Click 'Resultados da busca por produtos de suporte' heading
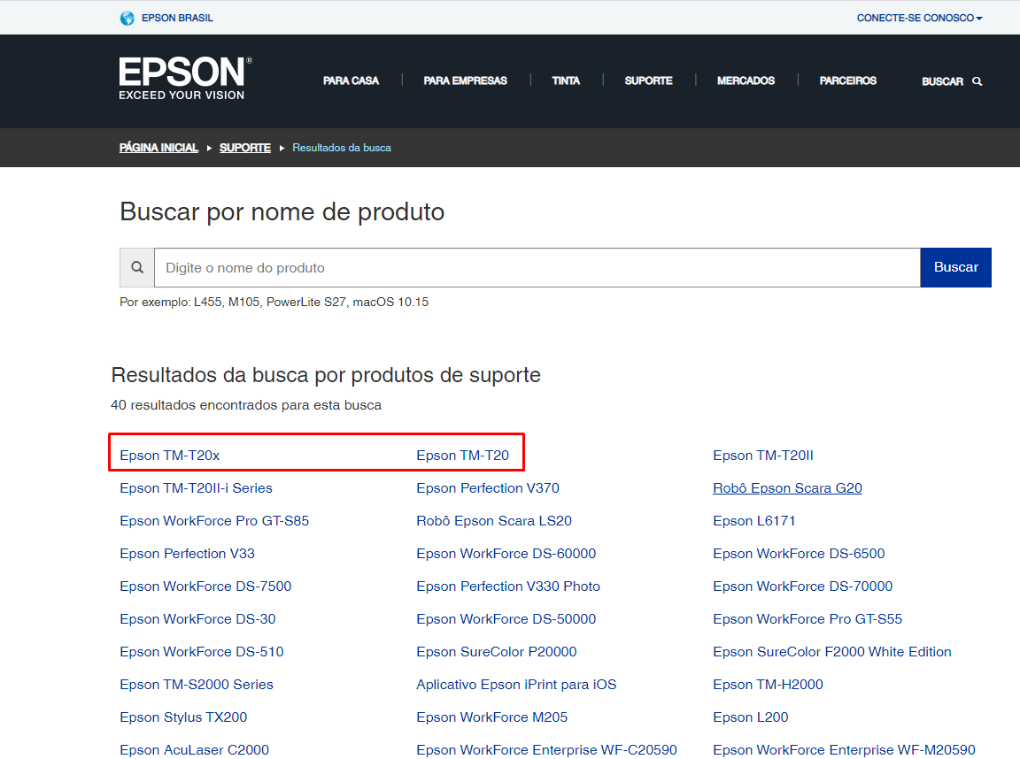The image size is (1020, 759). (326, 375)
